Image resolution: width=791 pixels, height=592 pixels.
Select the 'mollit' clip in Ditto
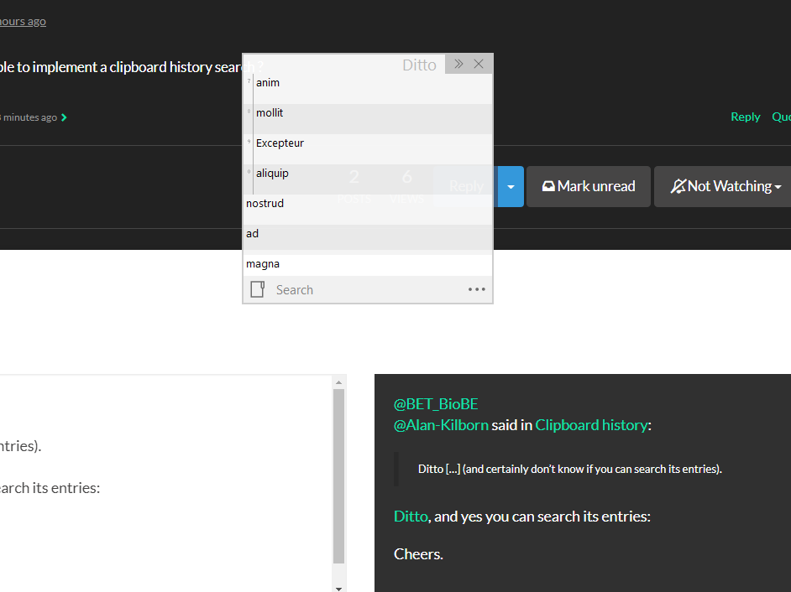(x=368, y=119)
